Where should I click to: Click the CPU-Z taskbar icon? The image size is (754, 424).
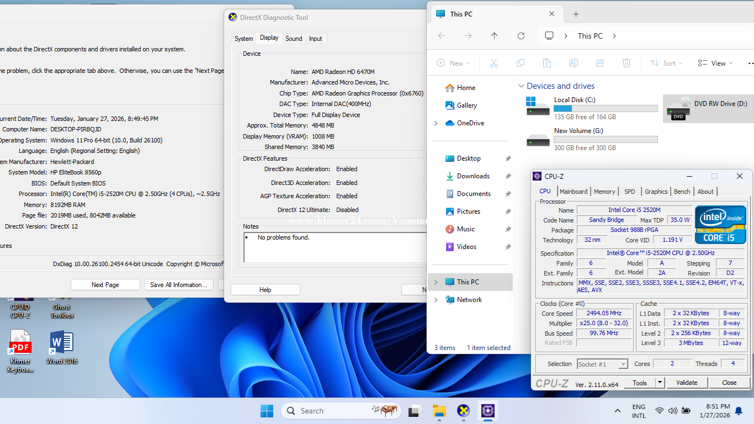487,411
